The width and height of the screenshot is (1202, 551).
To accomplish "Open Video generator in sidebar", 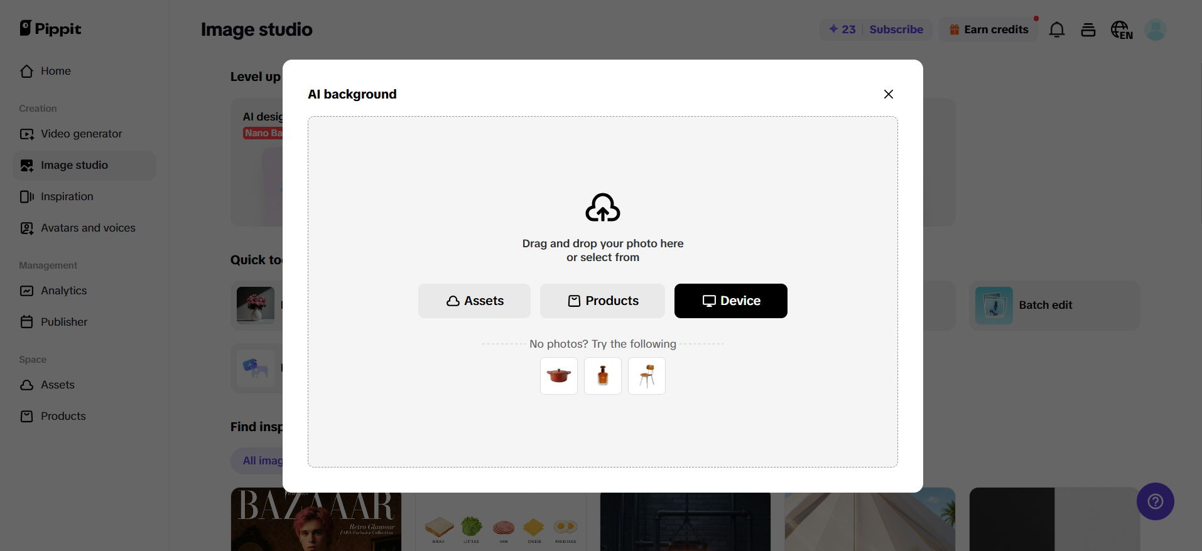I will [84, 134].
